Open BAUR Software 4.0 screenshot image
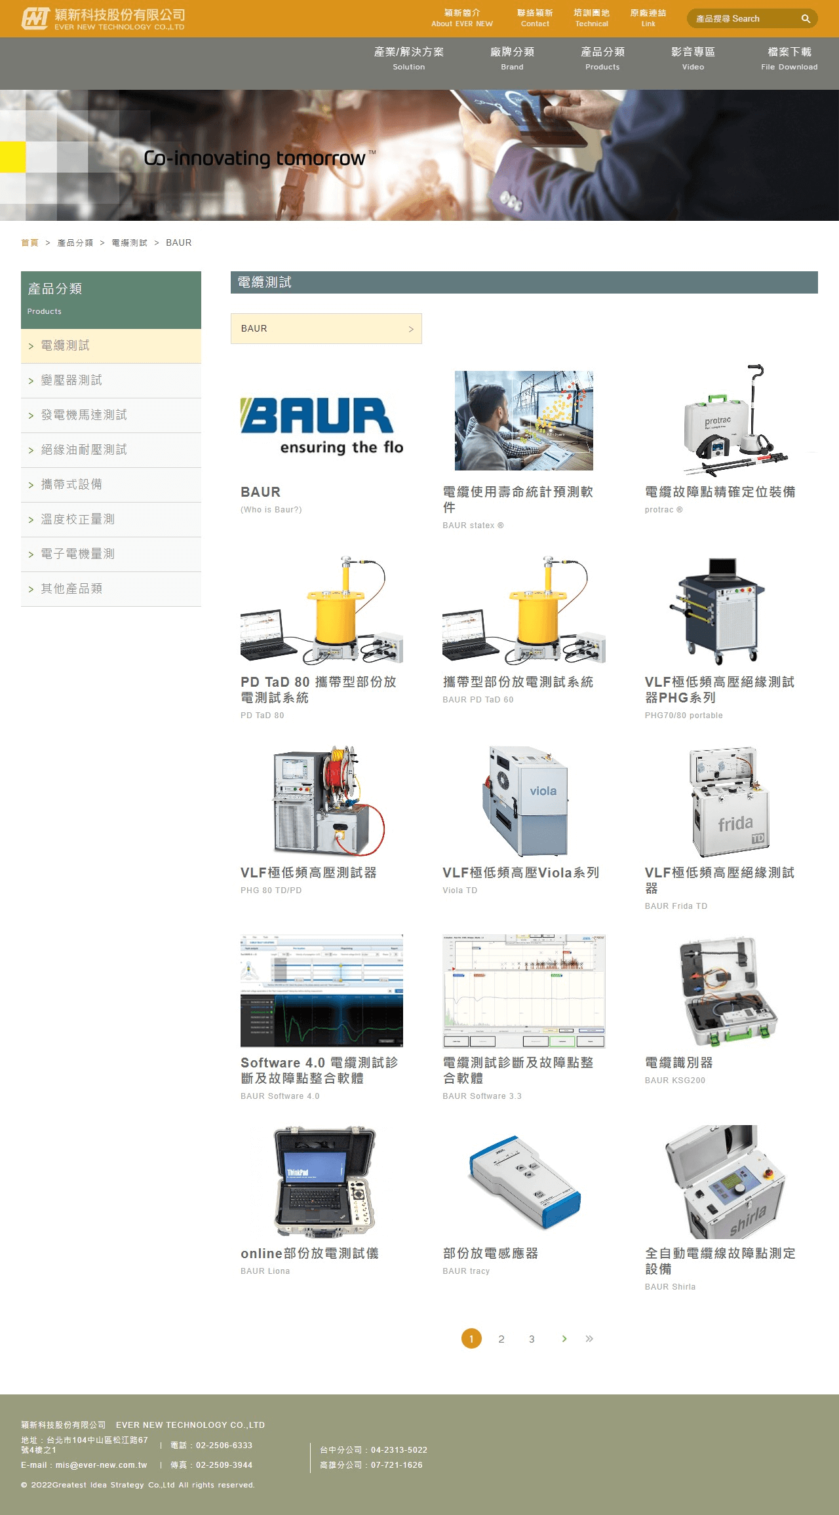 click(322, 991)
